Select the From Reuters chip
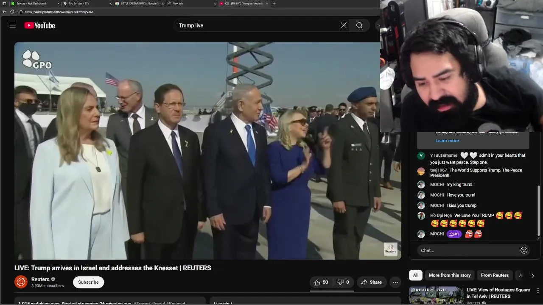This screenshot has width=543, height=305. click(x=495, y=275)
